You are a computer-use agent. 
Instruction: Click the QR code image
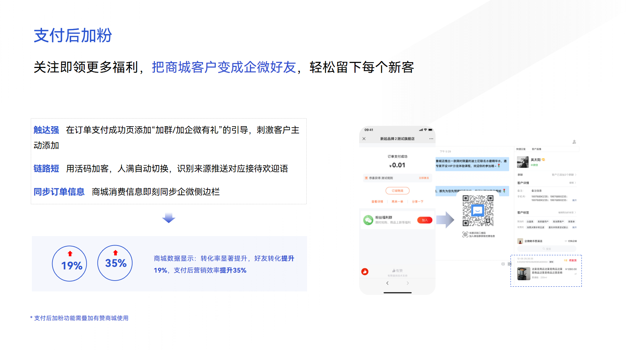(478, 210)
